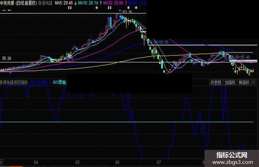
Task: Click the 涨停先锋 main indicator label
Action: click(45, 3)
